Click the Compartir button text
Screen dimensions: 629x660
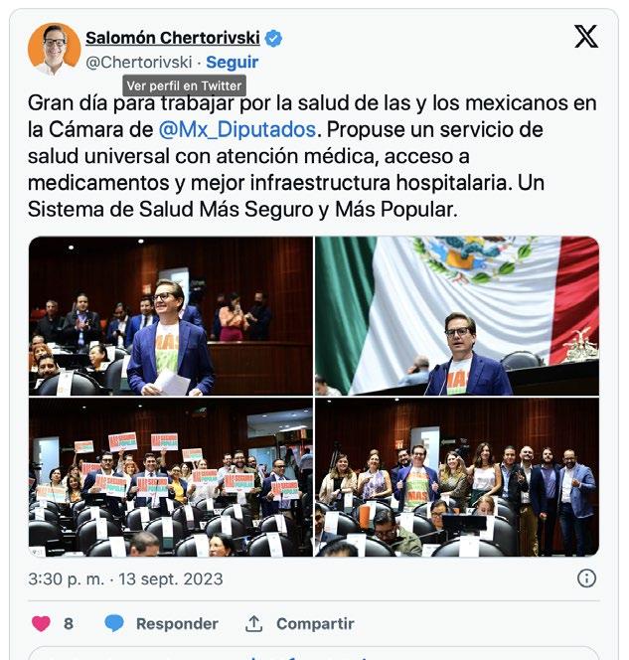tap(315, 624)
